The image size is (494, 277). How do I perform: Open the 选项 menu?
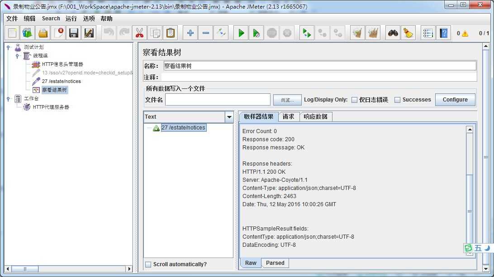[x=89, y=18]
